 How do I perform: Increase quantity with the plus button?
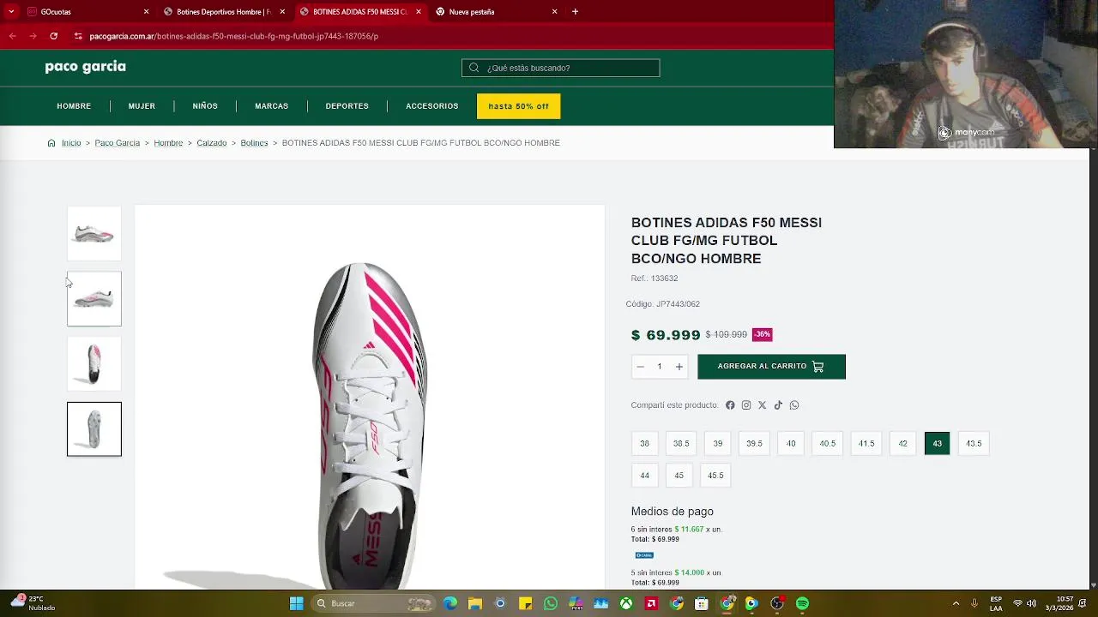click(679, 367)
